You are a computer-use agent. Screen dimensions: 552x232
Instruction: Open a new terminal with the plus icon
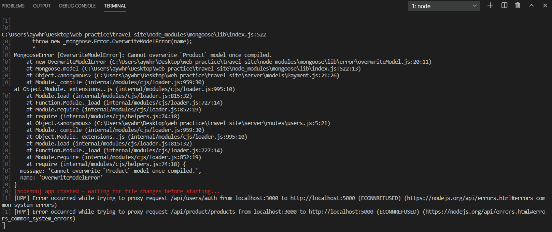pyautogui.click(x=490, y=5)
